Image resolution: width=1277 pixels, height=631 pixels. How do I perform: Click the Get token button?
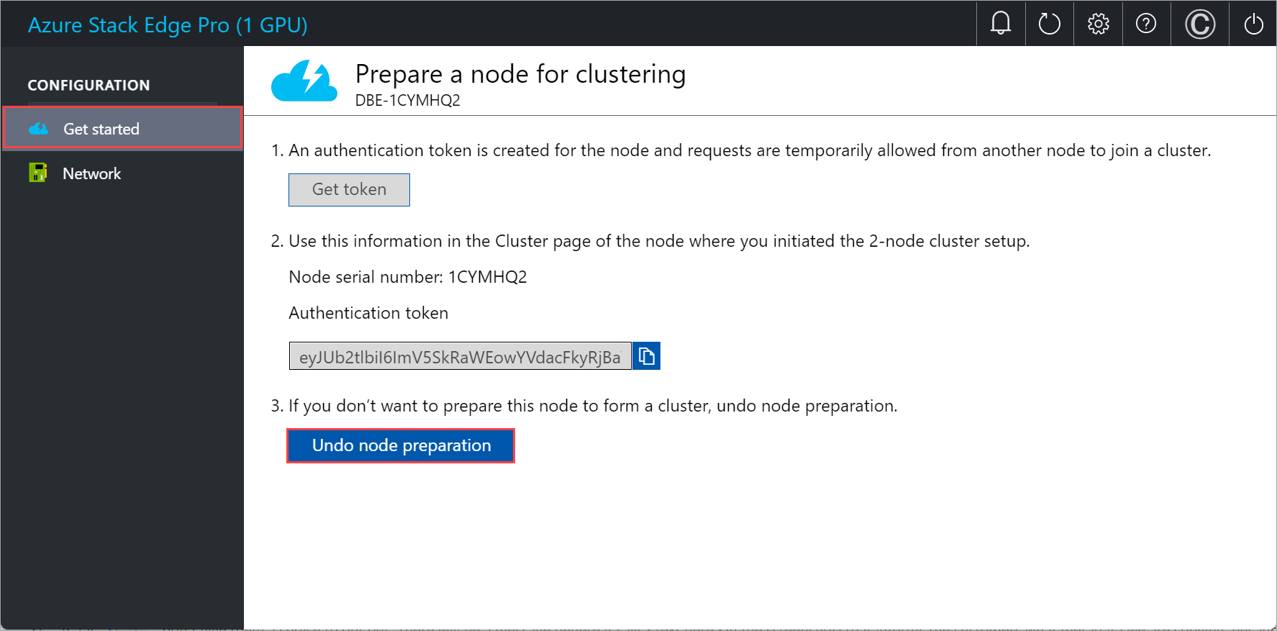[x=348, y=189]
